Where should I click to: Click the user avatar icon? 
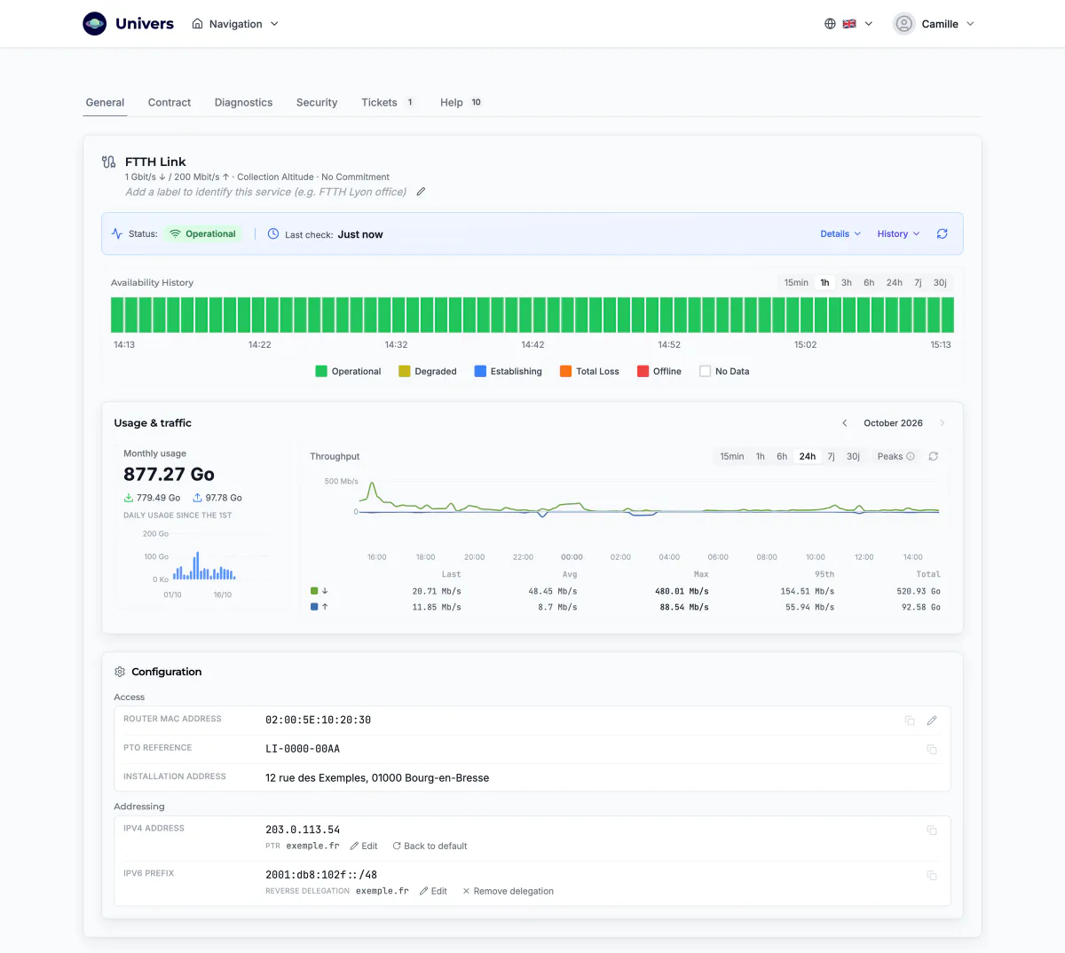(x=903, y=24)
